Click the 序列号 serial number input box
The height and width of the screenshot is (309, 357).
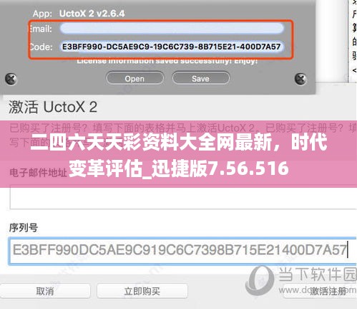pos(182,251)
